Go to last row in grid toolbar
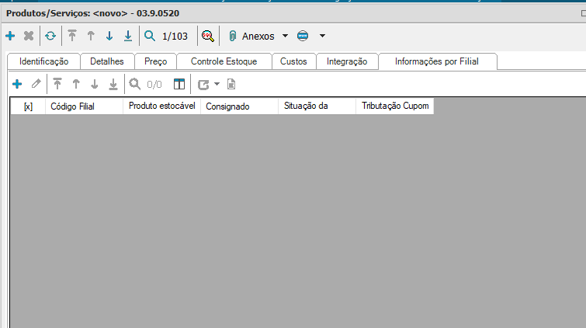Screen dimensions: 586x328 [113, 84]
